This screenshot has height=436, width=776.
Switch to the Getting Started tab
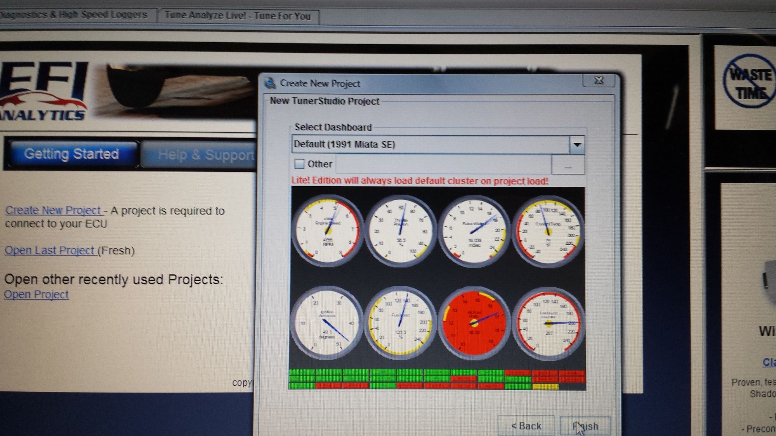point(71,154)
